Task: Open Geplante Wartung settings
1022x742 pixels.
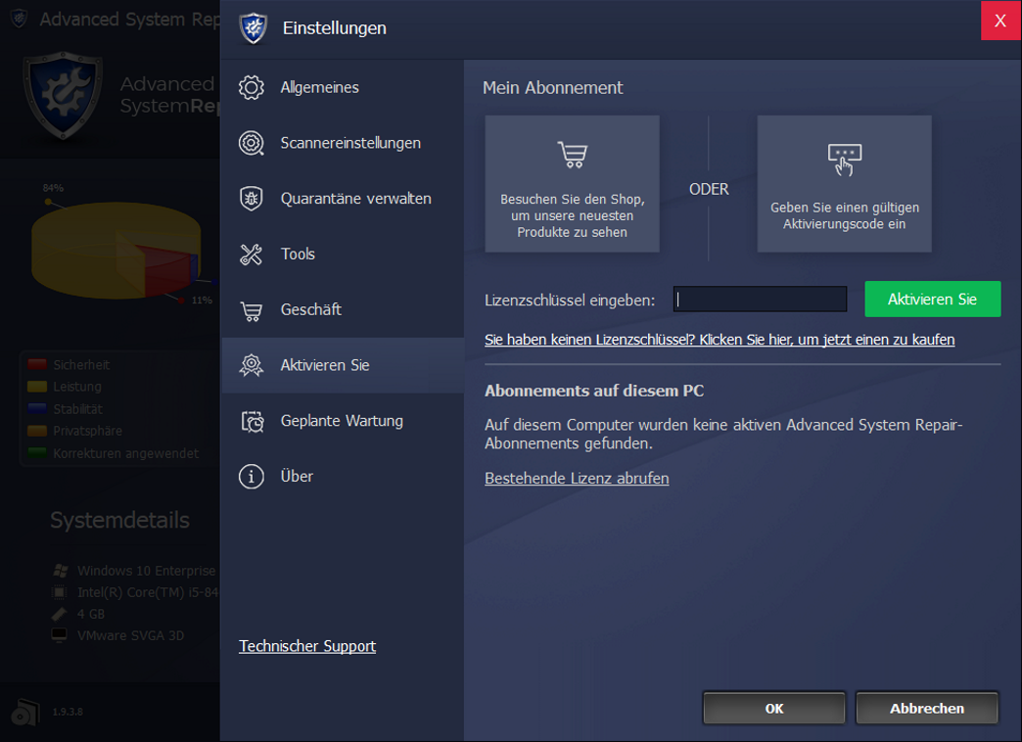Action: (x=343, y=421)
